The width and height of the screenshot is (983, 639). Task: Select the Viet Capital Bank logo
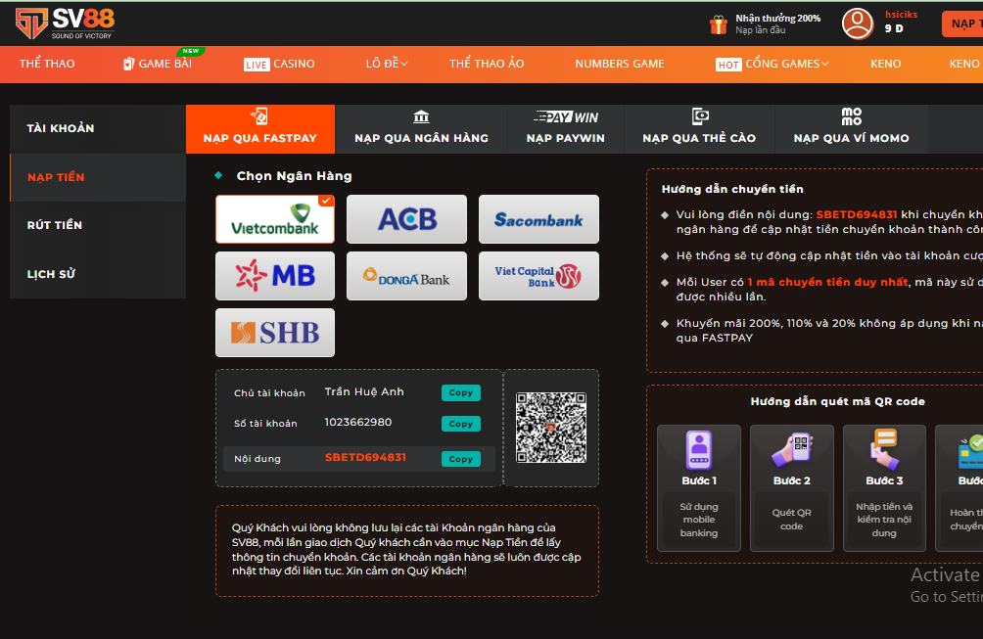tap(538, 276)
